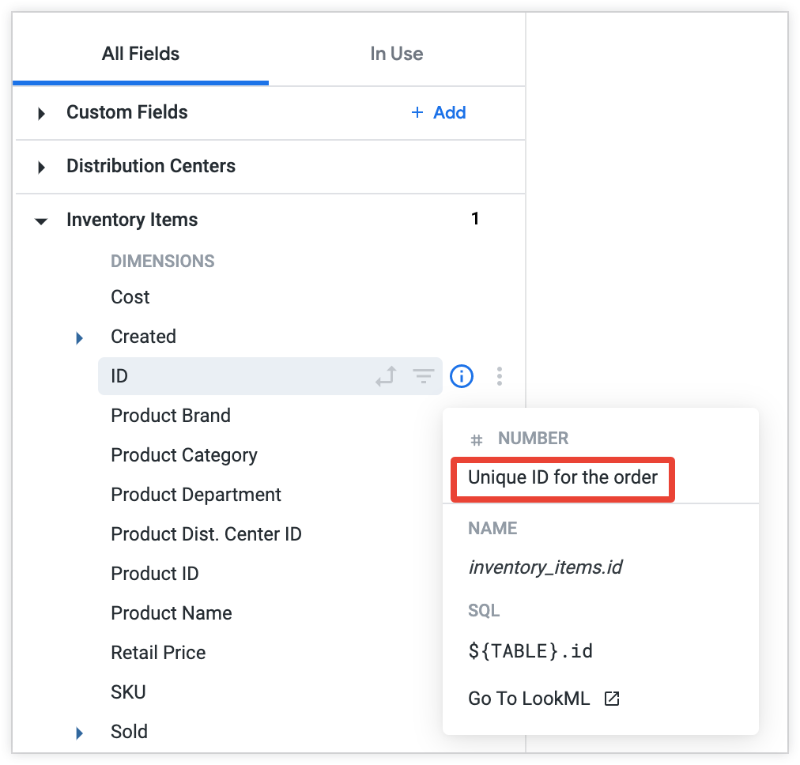800x765 pixels.
Task: Expand the Distribution Centers view
Action: point(42,168)
